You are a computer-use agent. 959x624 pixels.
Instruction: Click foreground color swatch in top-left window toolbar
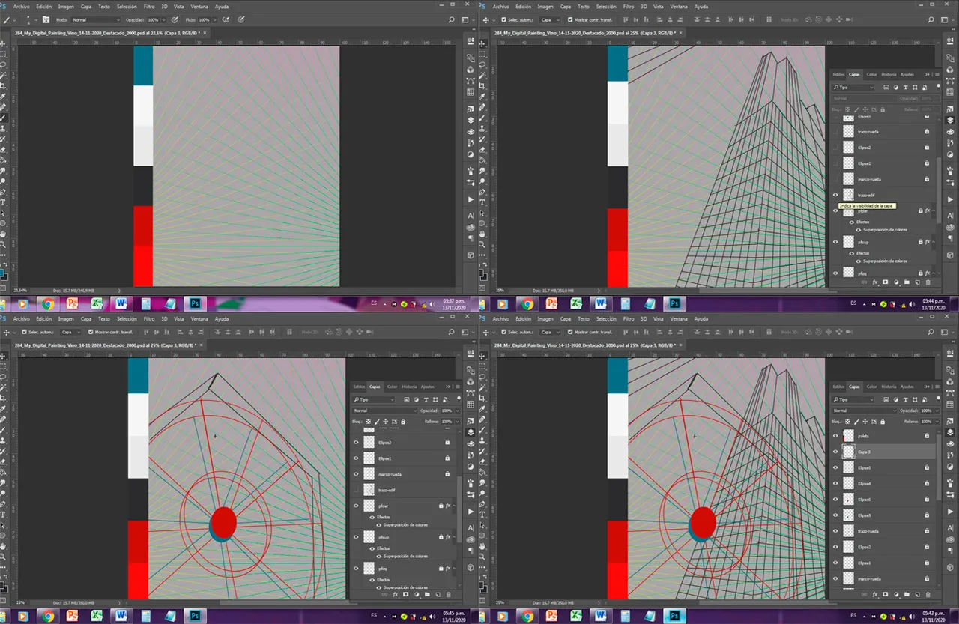(1, 273)
